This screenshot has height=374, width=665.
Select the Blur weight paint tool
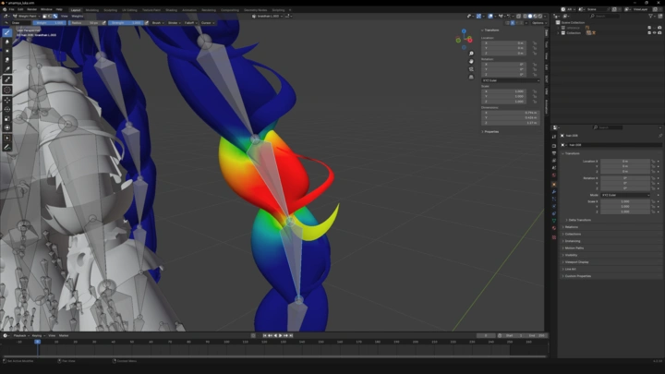click(x=6, y=42)
